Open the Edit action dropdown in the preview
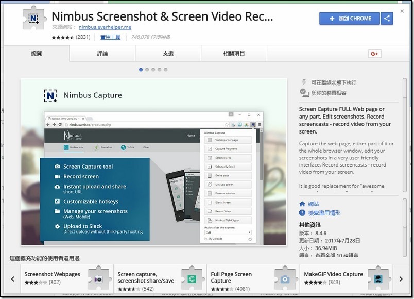Image resolution: width=414 pixels, height=299 pixels. point(228,232)
